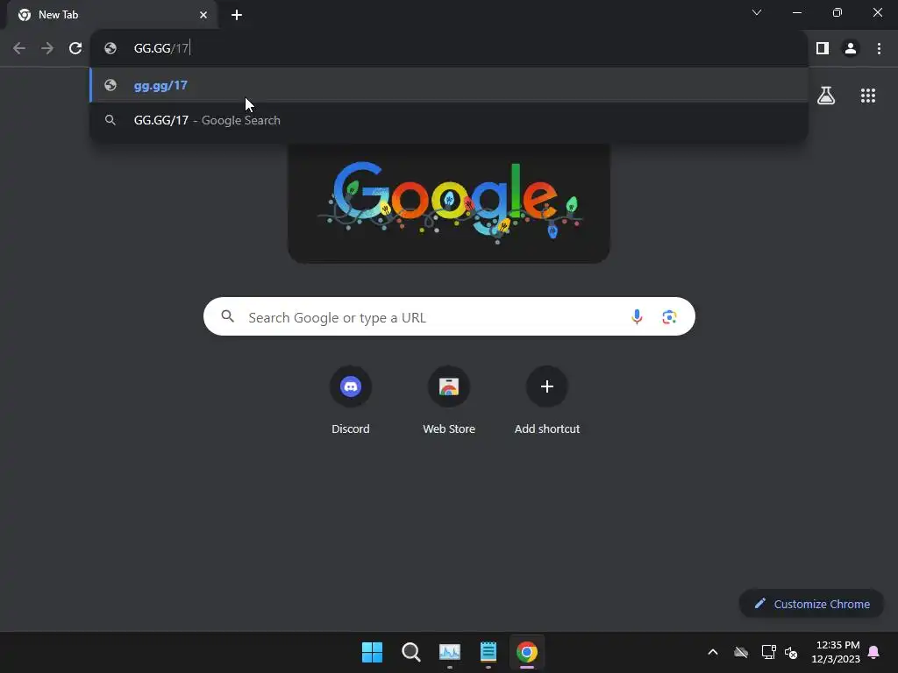The image size is (898, 673).
Task: Open the muted volume tray icon
Action: pos(791,652)
